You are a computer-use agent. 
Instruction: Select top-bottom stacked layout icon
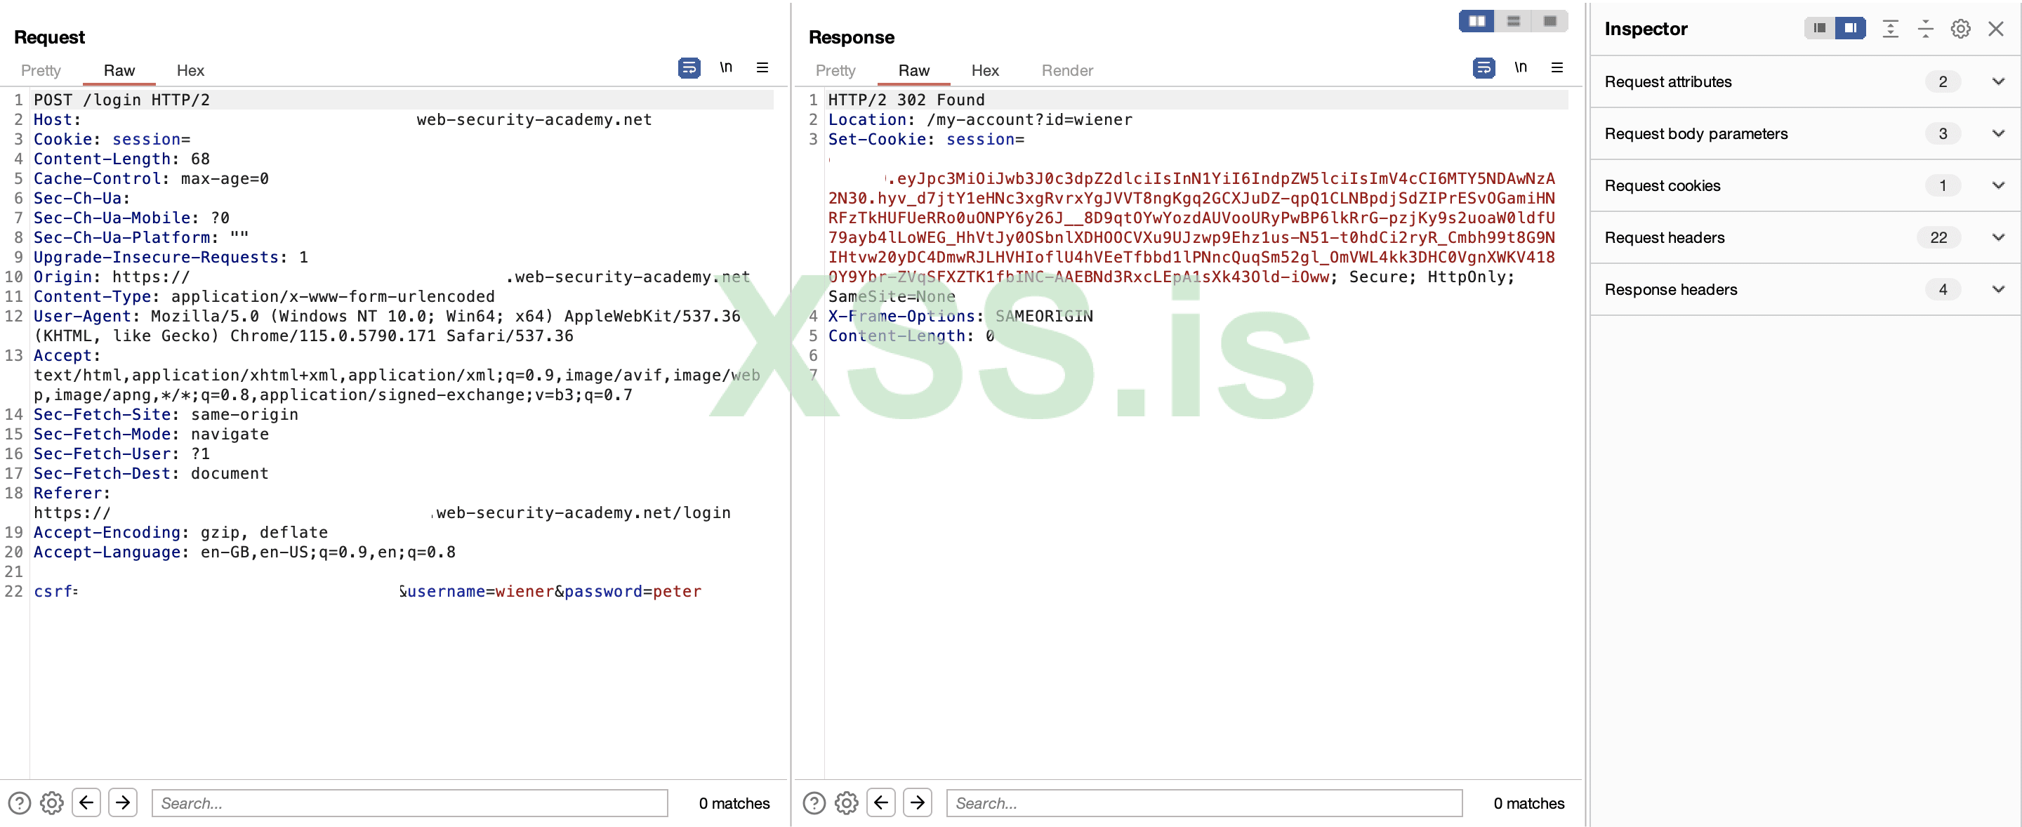pyautogui.click(x=1512, y=21)
